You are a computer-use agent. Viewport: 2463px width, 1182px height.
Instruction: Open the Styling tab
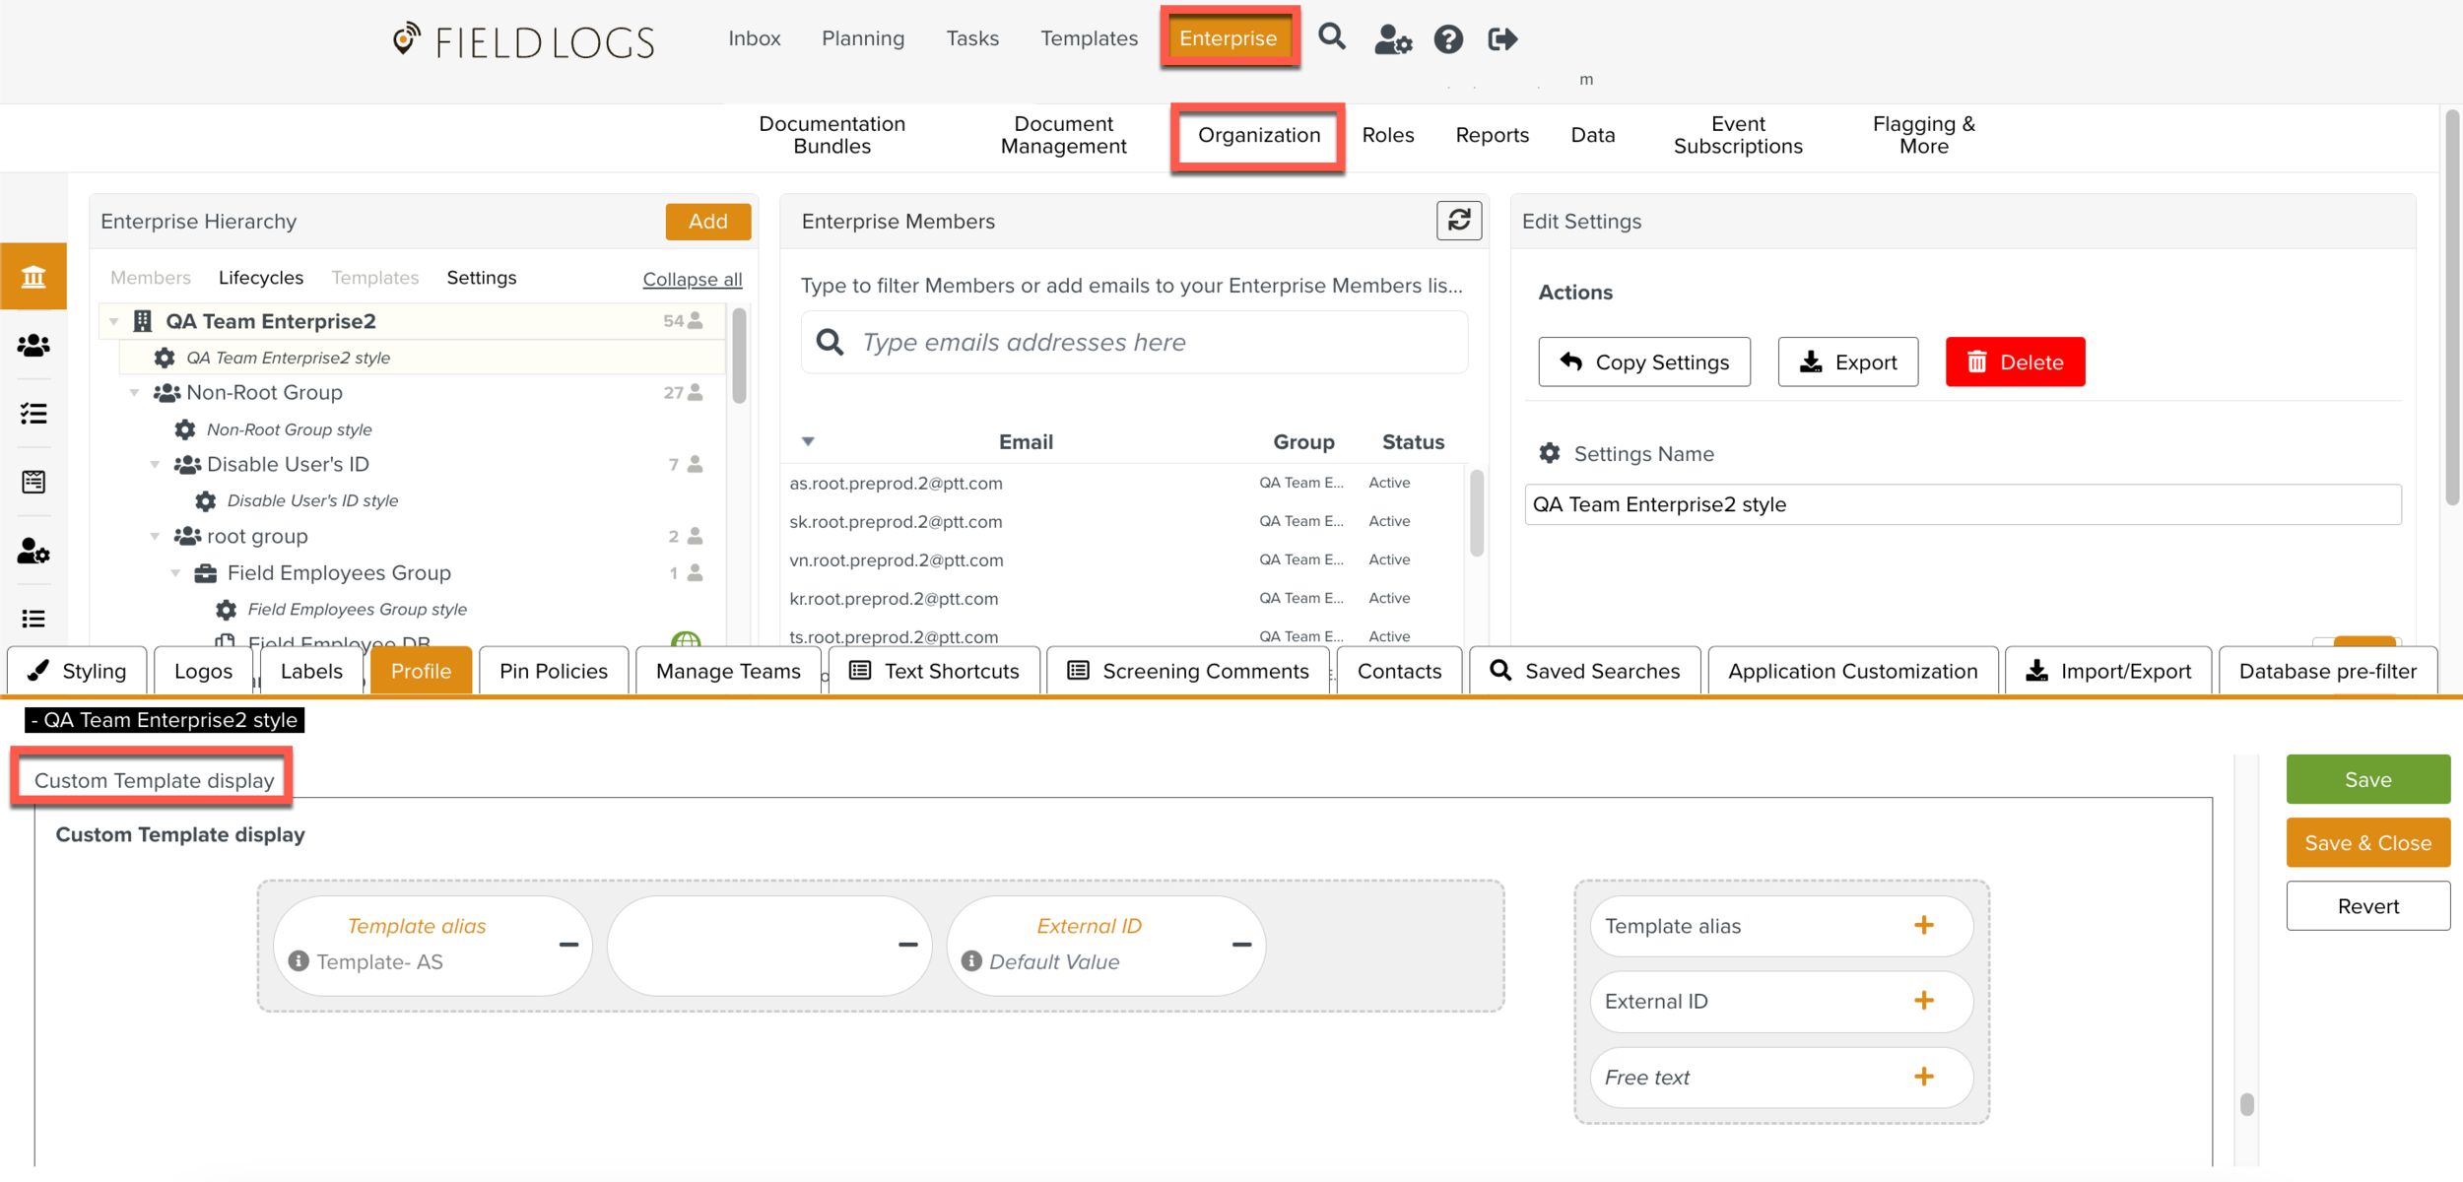pos(78,671)
